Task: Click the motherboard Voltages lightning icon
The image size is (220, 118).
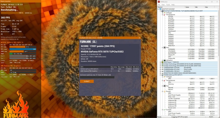Action: [165, 13]
